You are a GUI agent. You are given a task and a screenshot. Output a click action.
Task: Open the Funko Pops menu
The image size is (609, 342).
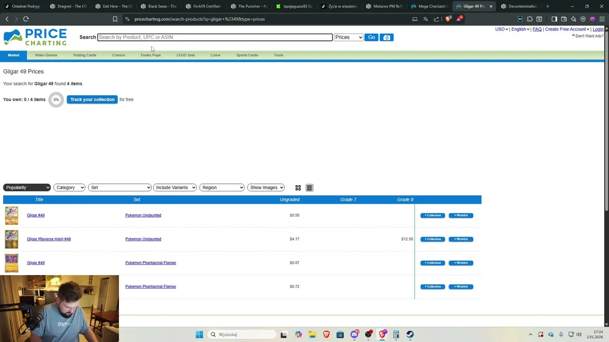(x=150, y=55)
